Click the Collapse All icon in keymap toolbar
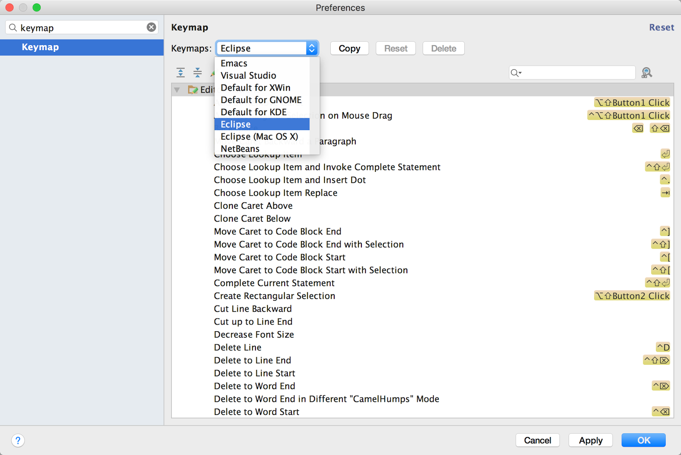 (x=197, y=73)
